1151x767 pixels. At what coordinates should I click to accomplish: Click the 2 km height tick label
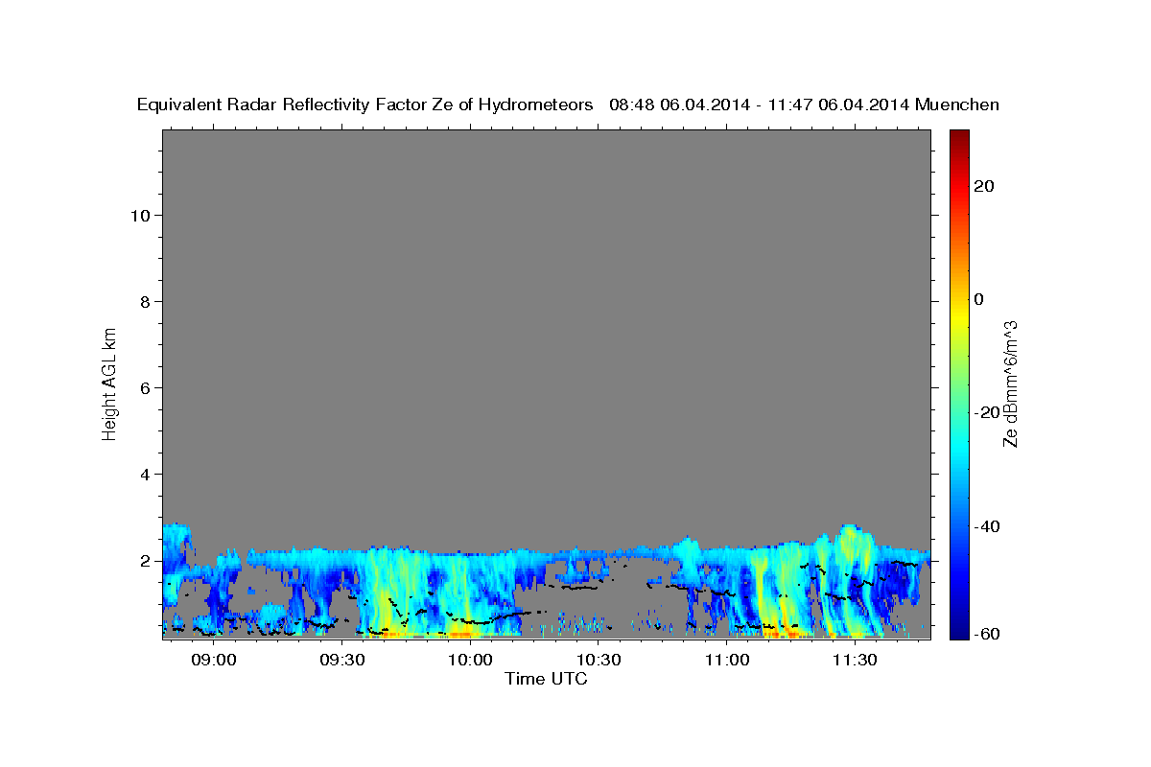(x=146, y=561)
